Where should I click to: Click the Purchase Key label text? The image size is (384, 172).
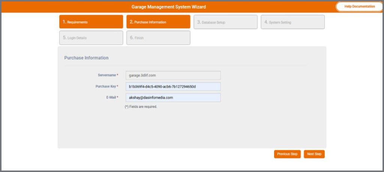click(105, 86)
